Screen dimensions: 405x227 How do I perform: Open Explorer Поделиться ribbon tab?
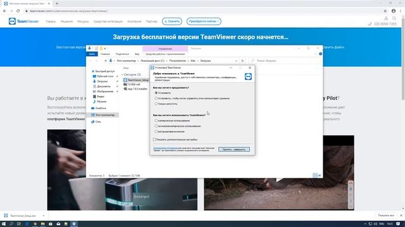point(122,54)
